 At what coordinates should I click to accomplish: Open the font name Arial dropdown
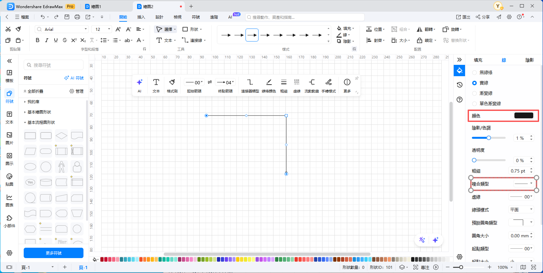tap(62, 29)
